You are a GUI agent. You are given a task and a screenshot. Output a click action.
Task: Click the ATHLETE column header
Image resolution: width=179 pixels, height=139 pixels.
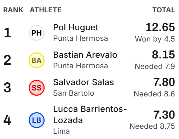click(x=46, y=10)
